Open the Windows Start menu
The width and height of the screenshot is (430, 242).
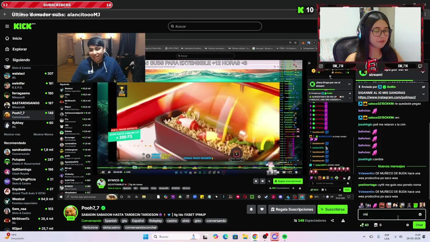(145, 237)
